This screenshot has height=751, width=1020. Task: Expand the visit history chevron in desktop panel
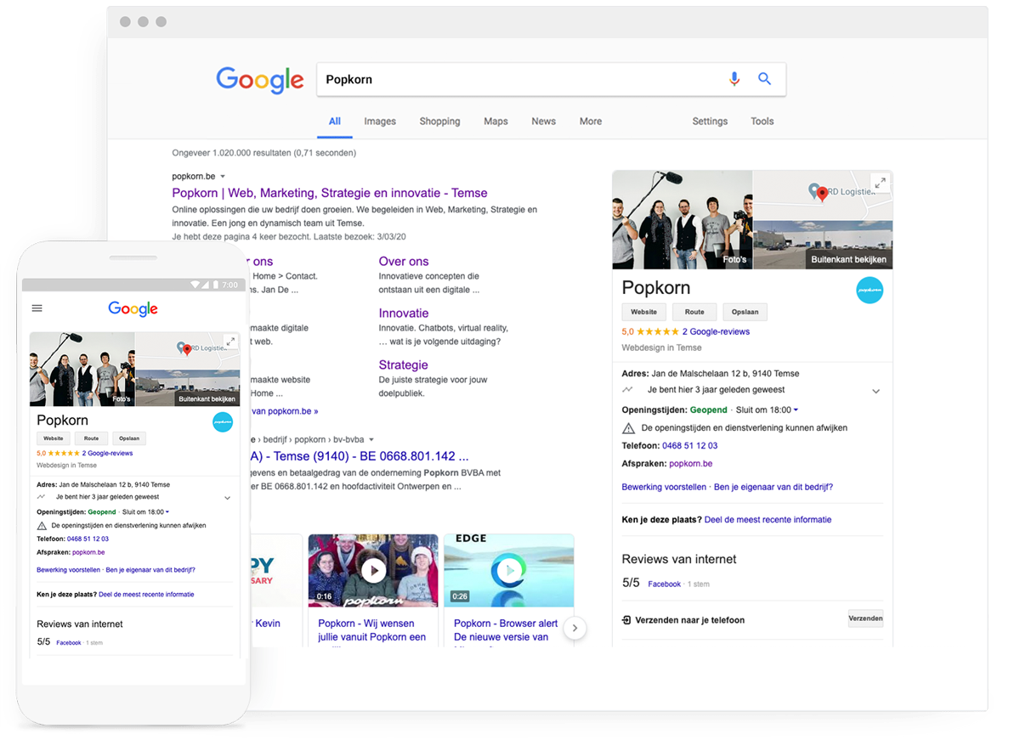tap(875, 392)
